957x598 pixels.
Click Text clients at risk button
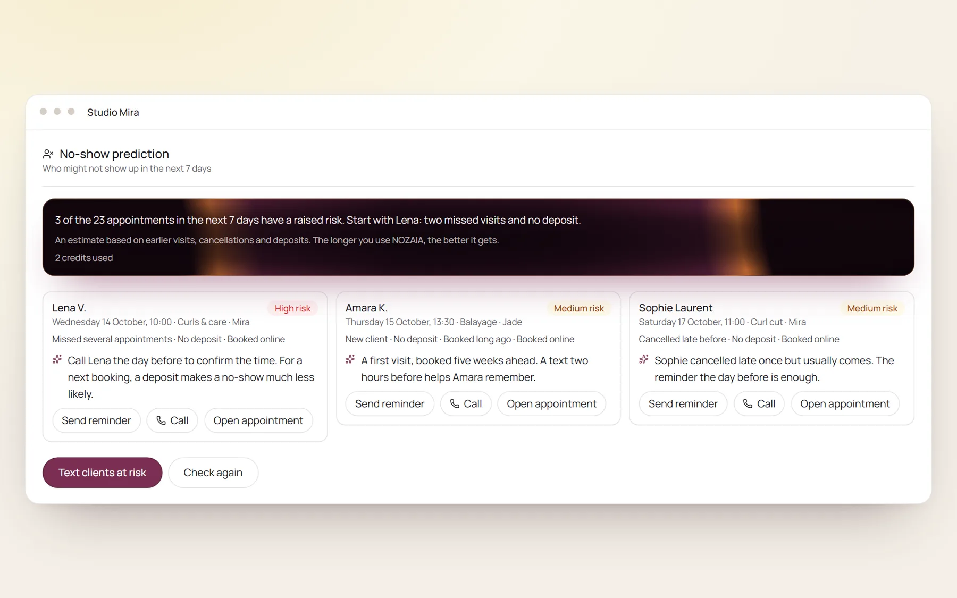click(102, 473)
